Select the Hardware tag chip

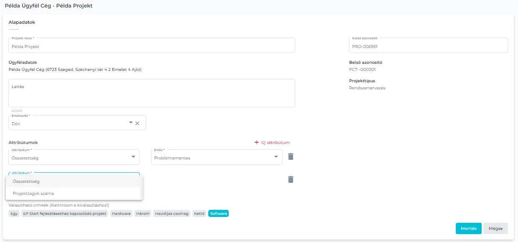[121, 214]
